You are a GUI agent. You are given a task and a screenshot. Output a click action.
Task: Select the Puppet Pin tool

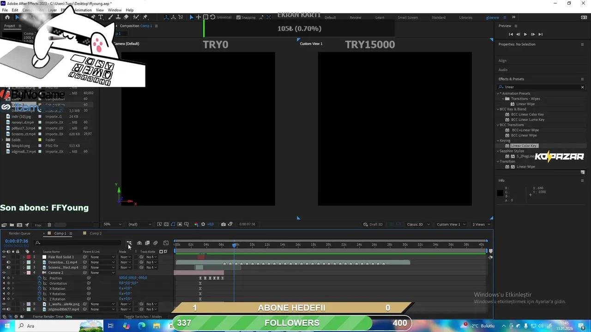pos(145,17)
